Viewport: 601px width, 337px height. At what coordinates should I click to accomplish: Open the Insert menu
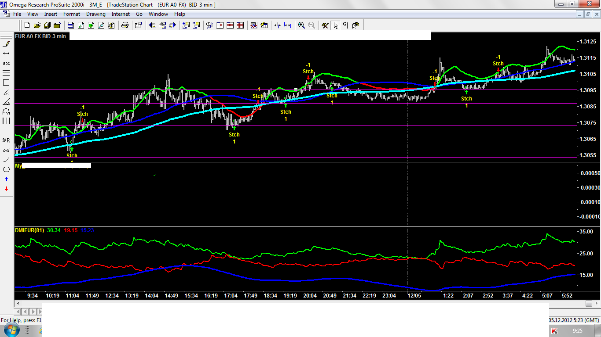click(x=51, y=14)
